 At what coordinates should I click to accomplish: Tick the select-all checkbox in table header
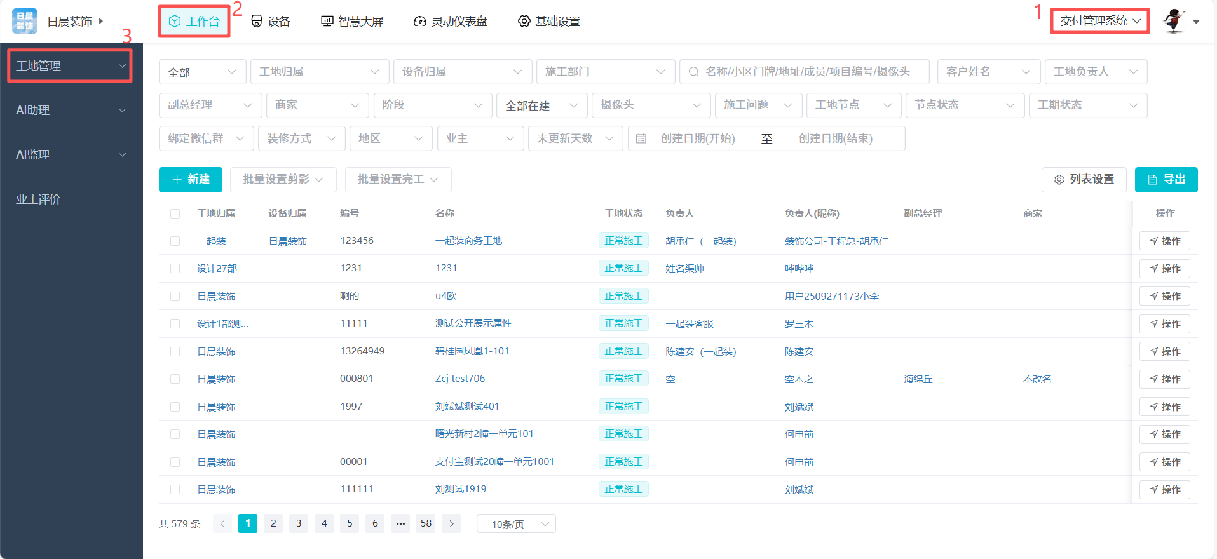(175, 213)
